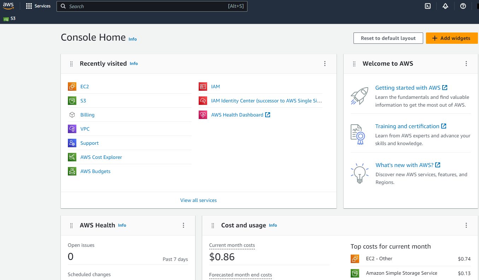Click the Billing cube icon
This screenshot has height=280, width=479.
coord(72,115)
